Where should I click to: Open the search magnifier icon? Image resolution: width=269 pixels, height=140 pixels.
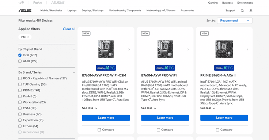click(242, 11)
